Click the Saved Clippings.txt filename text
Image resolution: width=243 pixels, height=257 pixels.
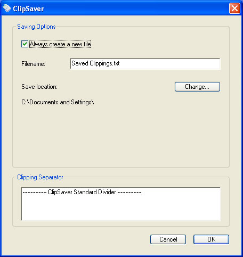[x=95, y=63]
